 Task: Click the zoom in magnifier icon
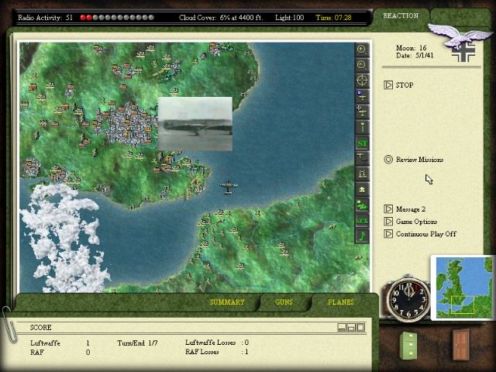[x=362, y=49]
